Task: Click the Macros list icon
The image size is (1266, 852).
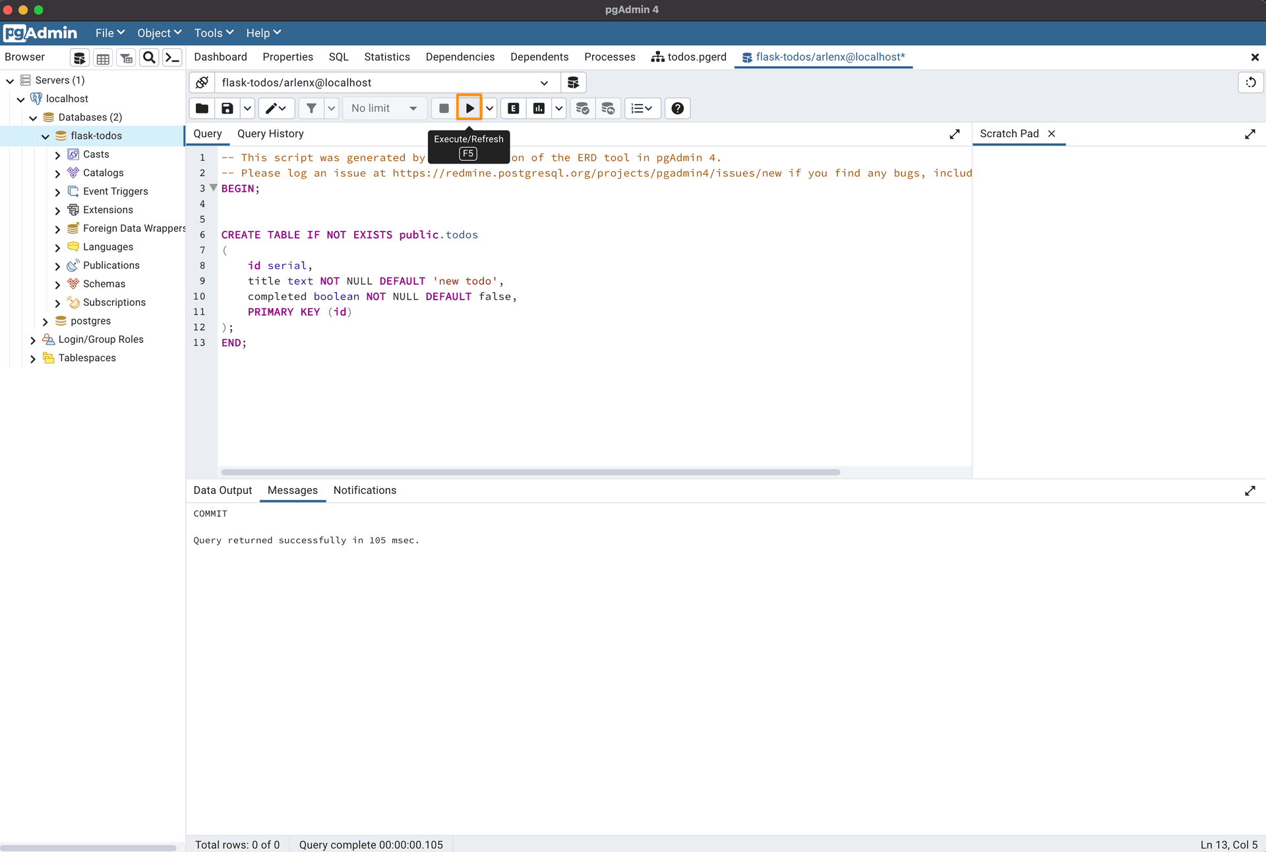Action: click(x=642, y=108)
